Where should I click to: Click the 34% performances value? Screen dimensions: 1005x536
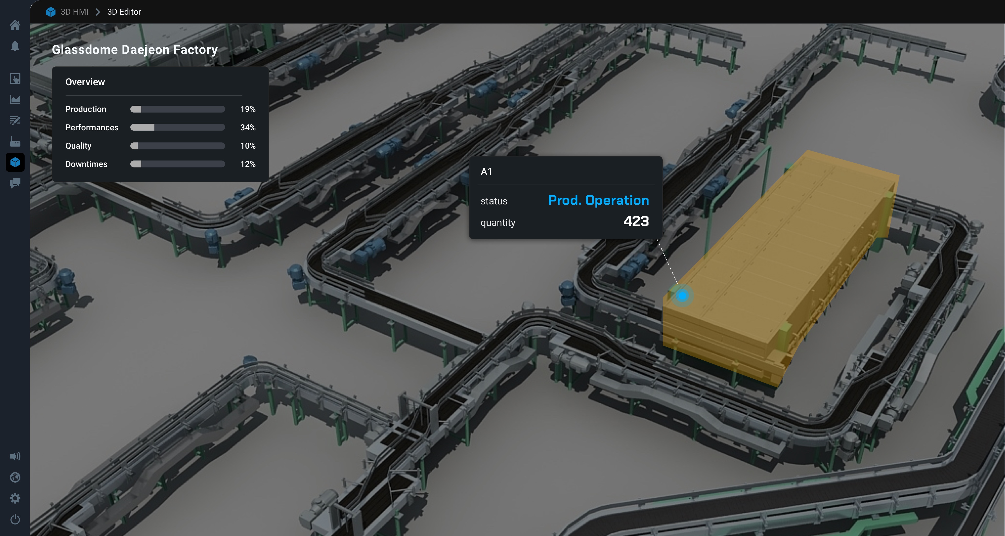tap(248, 127)
